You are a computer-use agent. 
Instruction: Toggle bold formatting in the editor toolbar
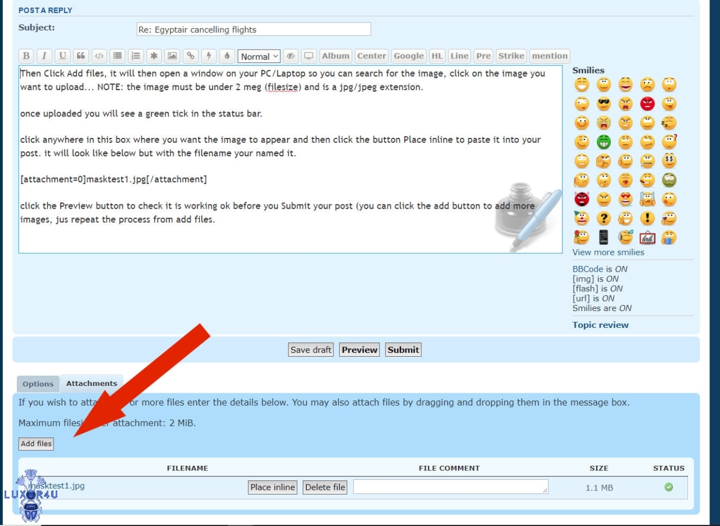[26, 56]
